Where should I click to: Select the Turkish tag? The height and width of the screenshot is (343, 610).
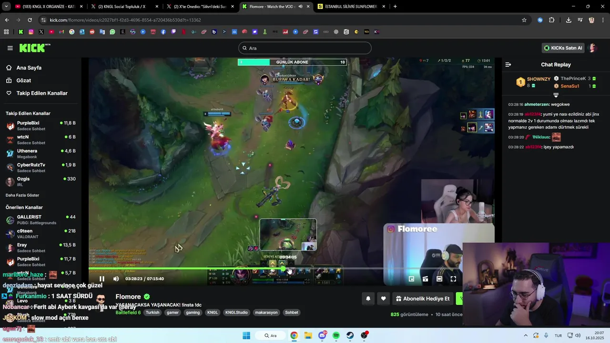(x=152, y=313)
